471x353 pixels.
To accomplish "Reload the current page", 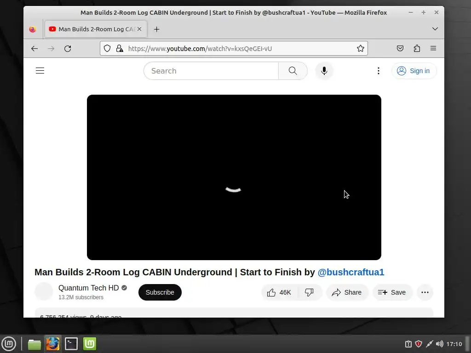I will (68, 49).
